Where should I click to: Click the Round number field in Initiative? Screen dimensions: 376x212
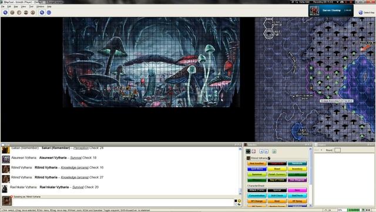click(337, 150)
